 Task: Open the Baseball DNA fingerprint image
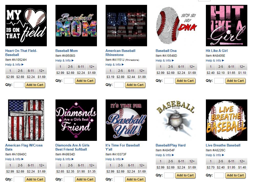click(176, 26)
